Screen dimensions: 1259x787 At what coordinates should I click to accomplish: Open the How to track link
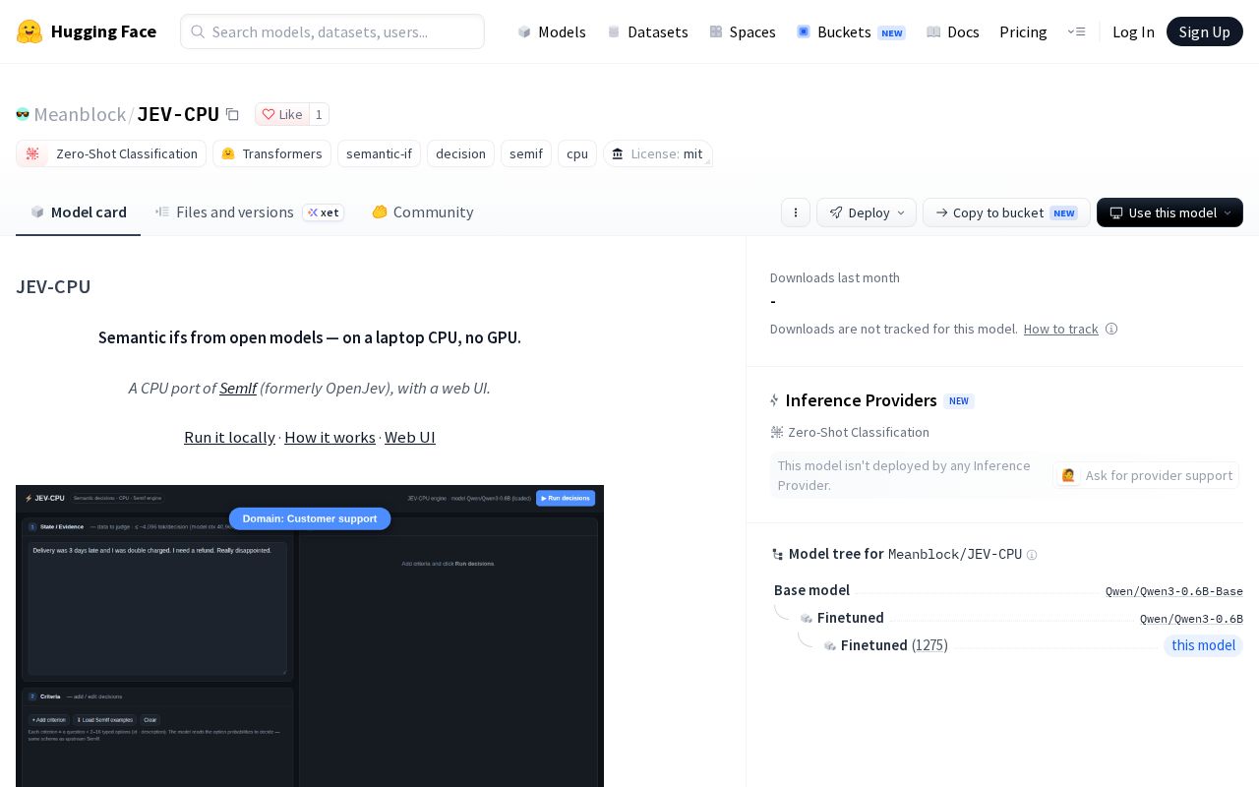pos(1060,329)
